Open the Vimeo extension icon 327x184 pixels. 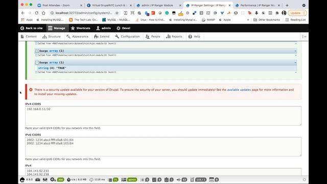point(222,13)
